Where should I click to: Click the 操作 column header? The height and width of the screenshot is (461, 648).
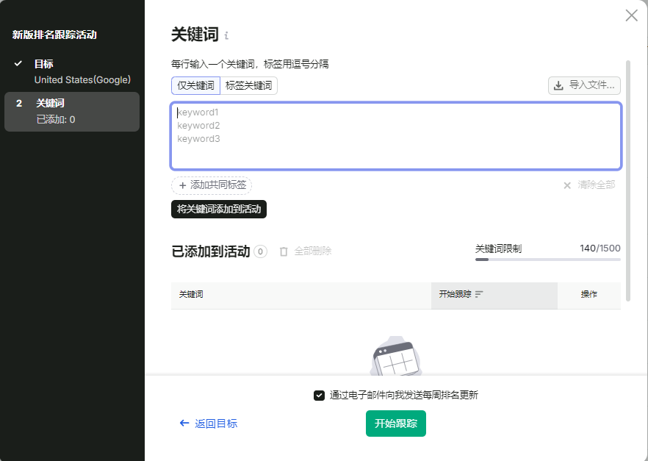[x=589, y=294]
